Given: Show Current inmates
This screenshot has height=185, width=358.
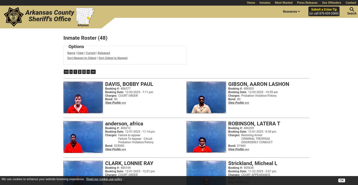Looking at the screenshot, I should (91, 53).
